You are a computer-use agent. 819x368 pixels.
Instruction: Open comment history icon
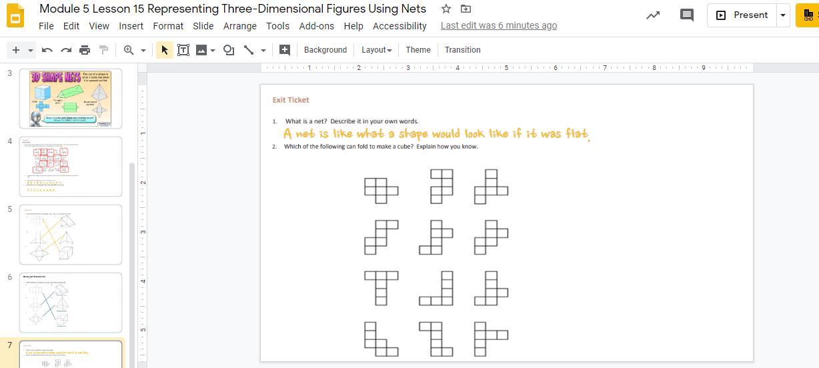pyautogui.click(x=686, y=15)
